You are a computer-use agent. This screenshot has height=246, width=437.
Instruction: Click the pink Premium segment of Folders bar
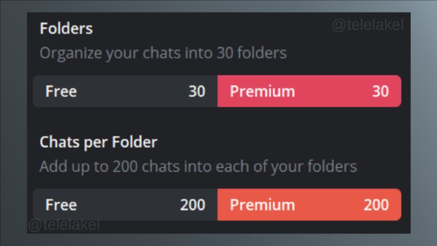click(309, 91)
